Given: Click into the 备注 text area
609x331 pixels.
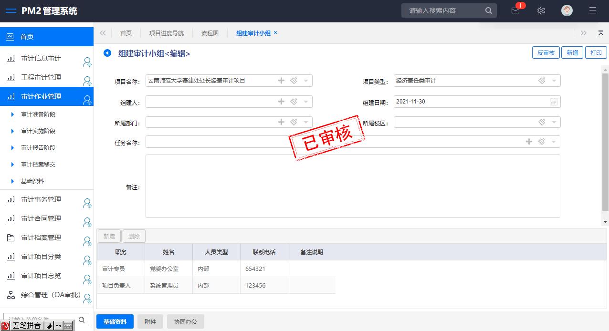Looking at the screenshot, I should [352, 186].
